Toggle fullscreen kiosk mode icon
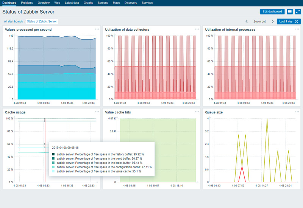 click(298, 12)
